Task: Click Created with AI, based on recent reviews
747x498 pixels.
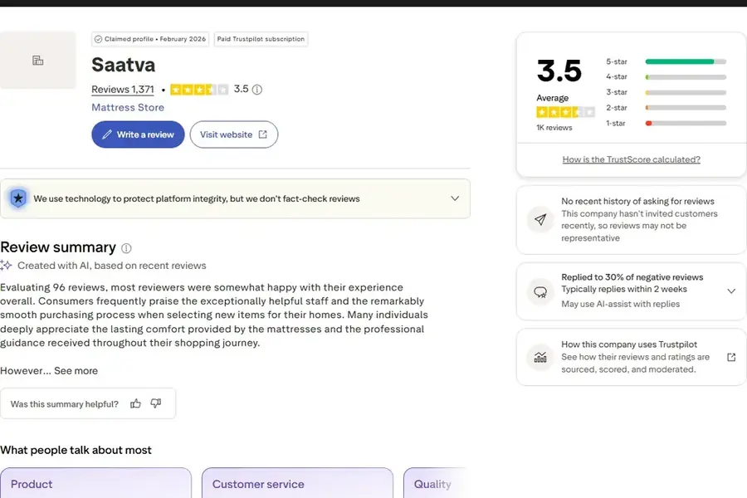Action: [x=112, y=266]
